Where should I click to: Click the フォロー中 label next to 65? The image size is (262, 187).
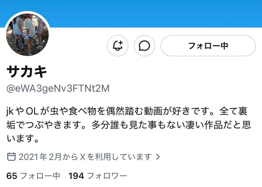[x=40, y=176]
